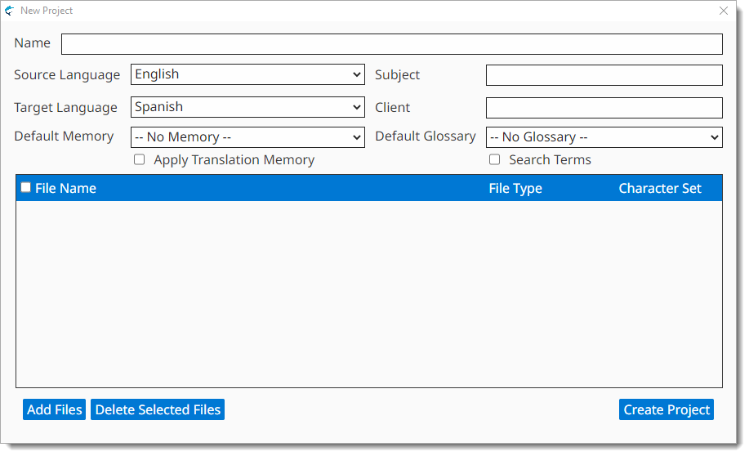Open the Source Language dropdown

coord(247,74)
